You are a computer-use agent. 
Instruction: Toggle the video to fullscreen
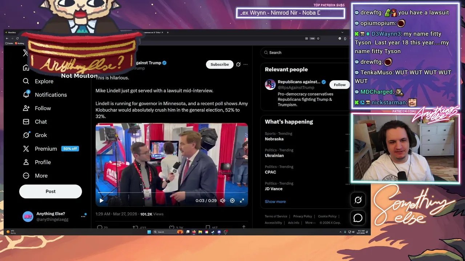[x=242, y=200]
